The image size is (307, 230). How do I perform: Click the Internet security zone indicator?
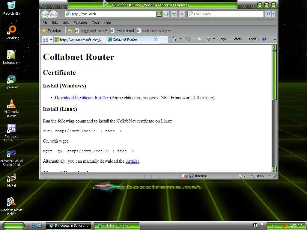[198, 176]
